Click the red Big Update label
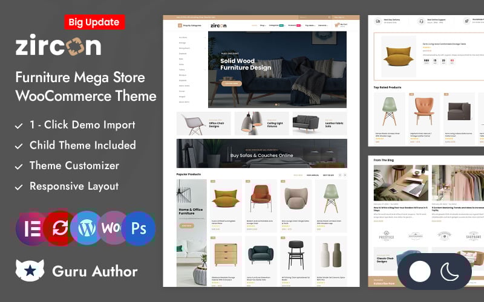Image resolution: width=484 pixels, height=302 pixels. (x=94, y=22)
